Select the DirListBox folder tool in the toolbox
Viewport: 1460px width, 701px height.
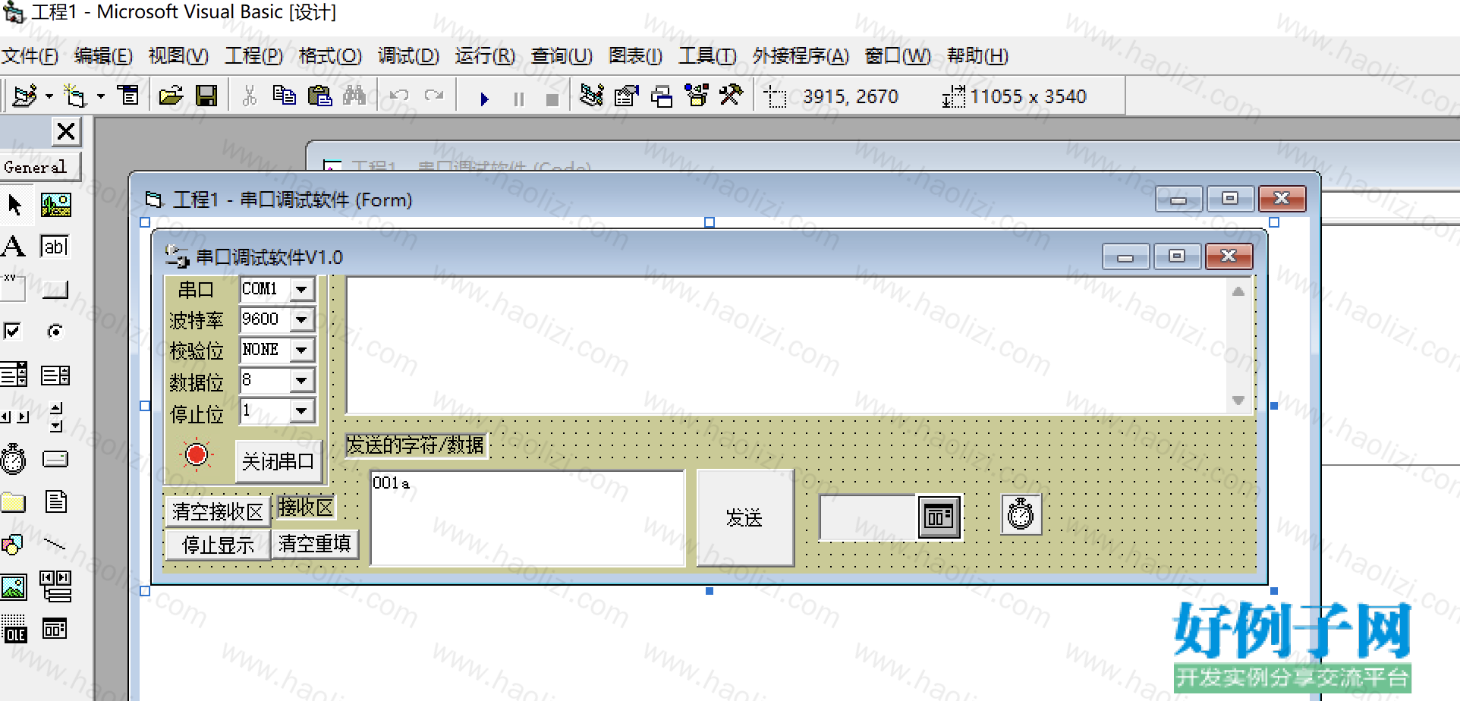(14, 501)
